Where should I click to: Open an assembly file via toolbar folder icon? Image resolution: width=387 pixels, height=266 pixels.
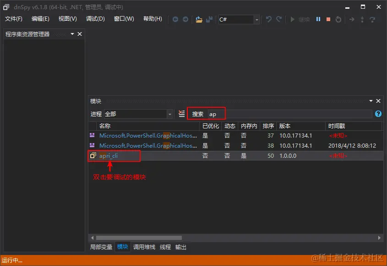(199, 19)
